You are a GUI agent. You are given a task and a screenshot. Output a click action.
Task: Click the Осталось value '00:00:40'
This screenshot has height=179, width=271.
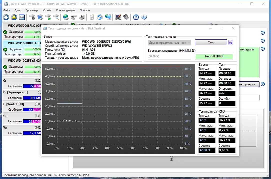227,83
